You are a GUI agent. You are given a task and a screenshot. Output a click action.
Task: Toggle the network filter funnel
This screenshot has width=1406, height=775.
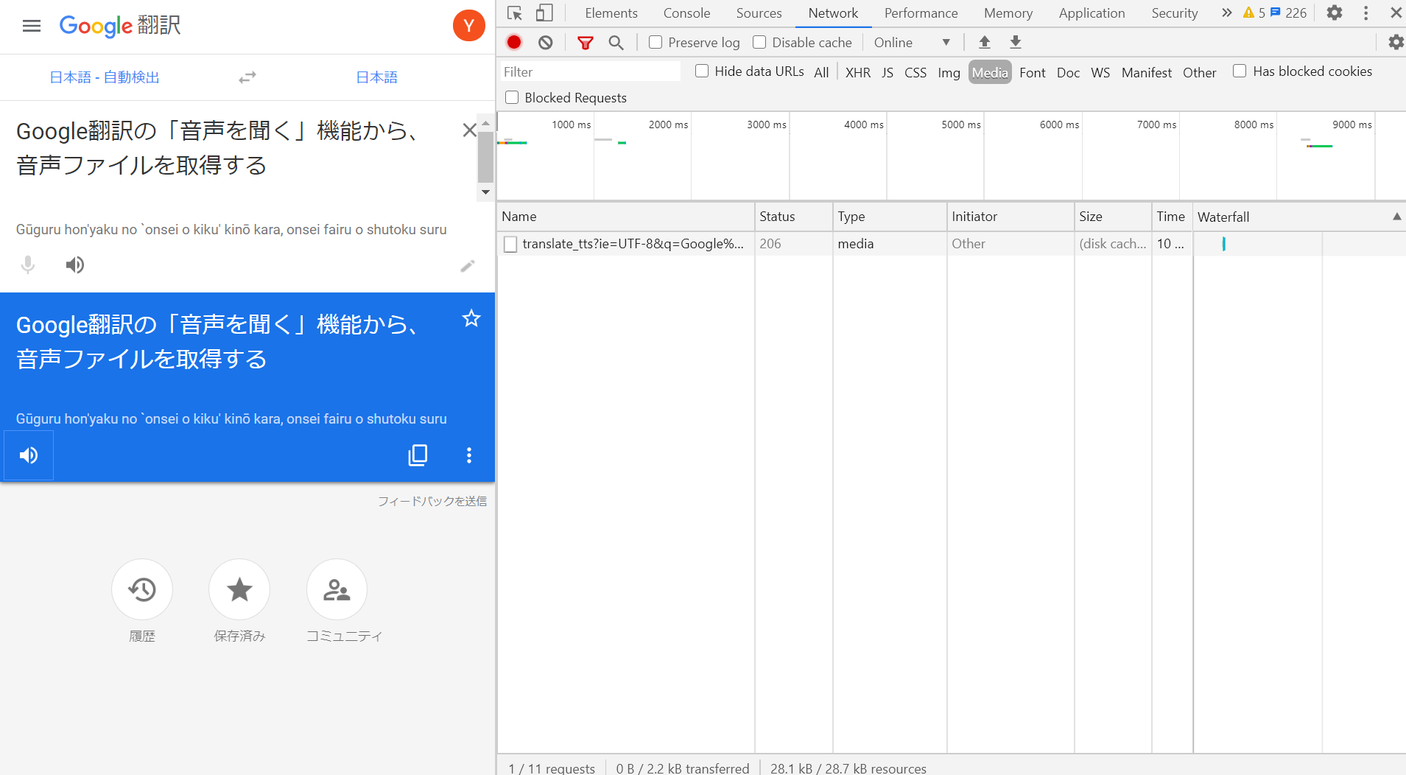(x=586, y=43)
